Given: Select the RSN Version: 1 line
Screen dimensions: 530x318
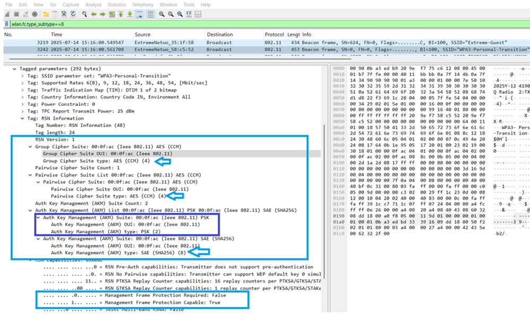Looking at the screenshot, I should (55, 139).
